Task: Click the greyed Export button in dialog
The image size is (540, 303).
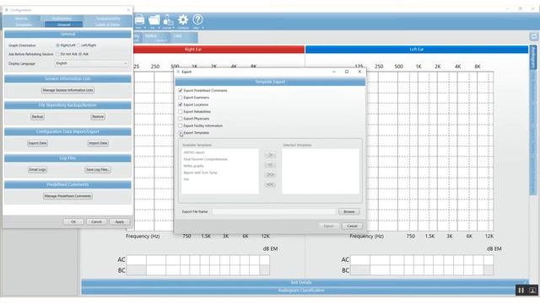Action: [328, 226]
